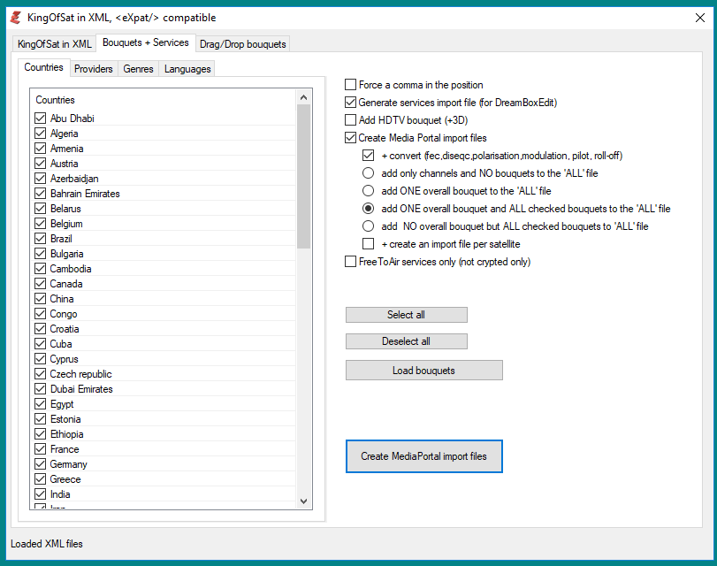The image size is (717, 566).
Task: Uncheck the China checkbox
Action: [x=41, y=299]
